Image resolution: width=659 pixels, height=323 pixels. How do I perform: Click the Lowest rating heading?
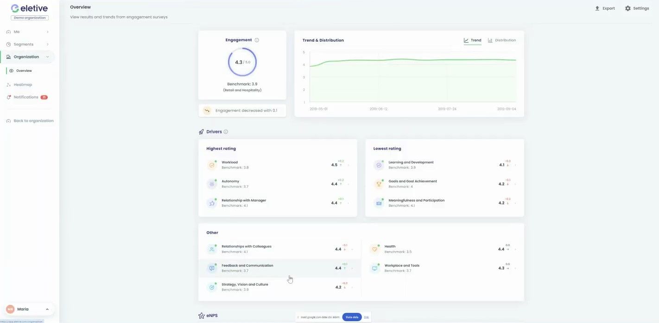tap(387, 149)
